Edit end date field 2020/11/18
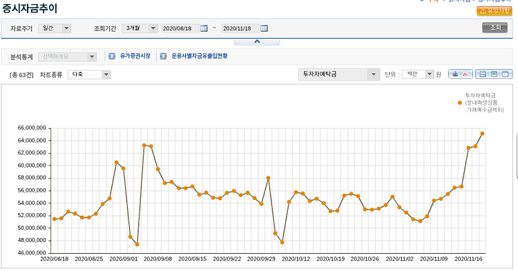 click(x=240, y=28)
